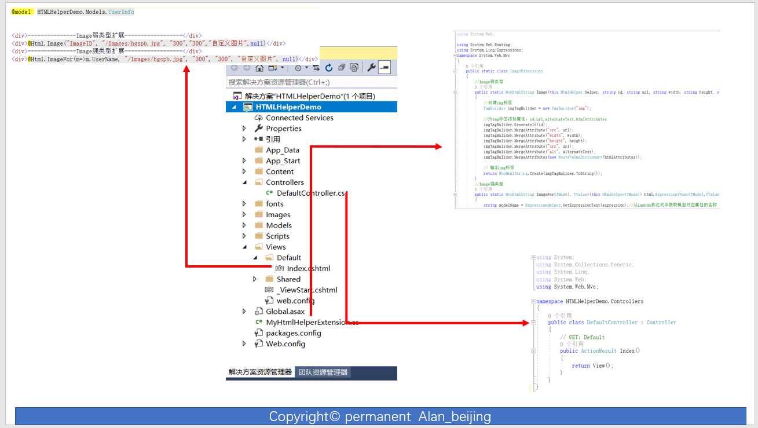
Task: Collapse the Default folder under Views
Action: click(x=255, y=258)
